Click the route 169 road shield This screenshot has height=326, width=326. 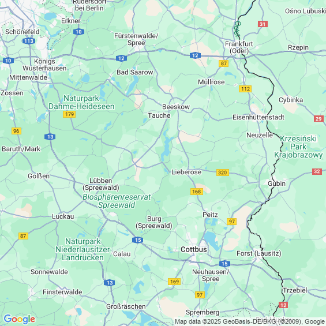click(174, 282)
